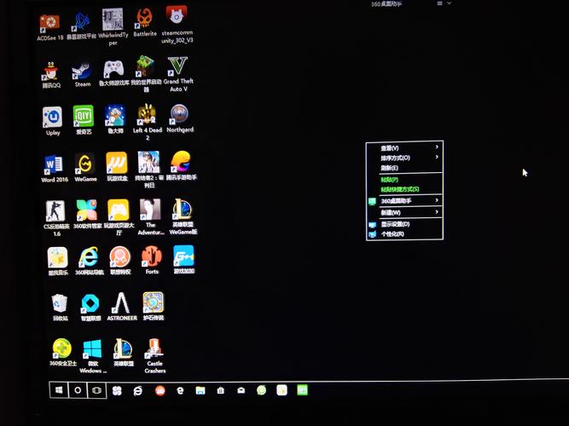The image size is (569, 426).
Task: Open the Battlerite game shortcut
Action: pyautogui.click(x=145, y=23)
